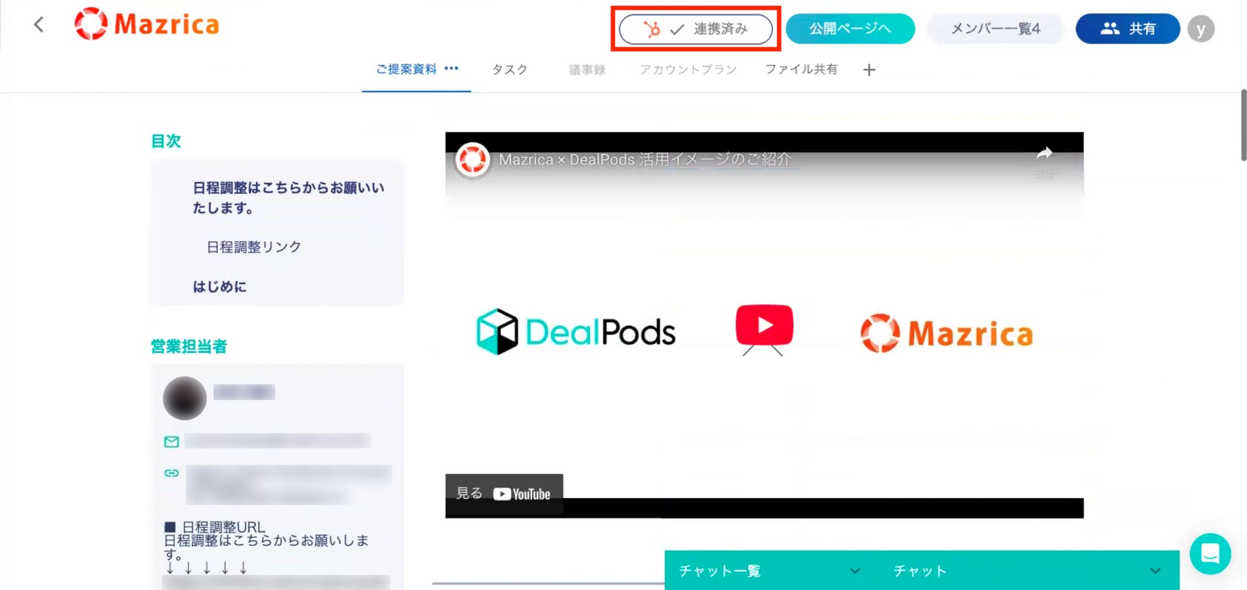Viewport: 1247px width, 590px height.
Task: Open the メンバー一覧4 members list
Action: (x=996, y=29)
